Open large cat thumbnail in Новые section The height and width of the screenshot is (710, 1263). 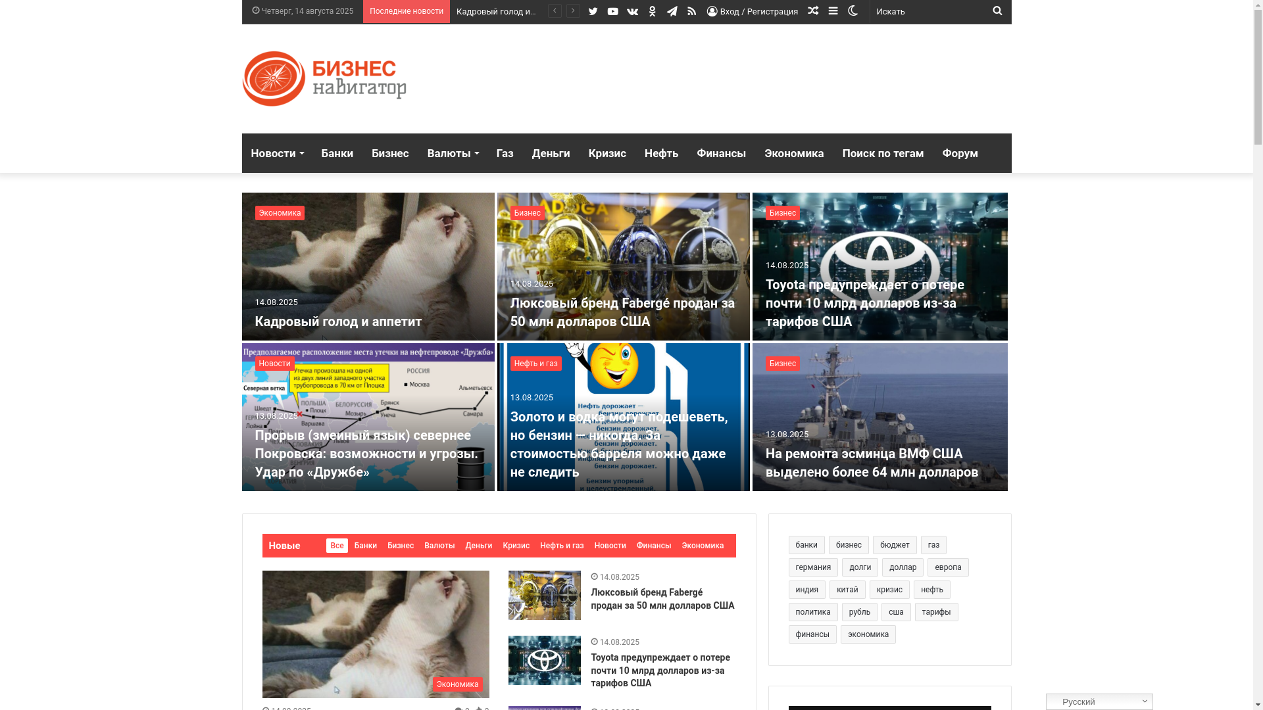tap(376, 634)
